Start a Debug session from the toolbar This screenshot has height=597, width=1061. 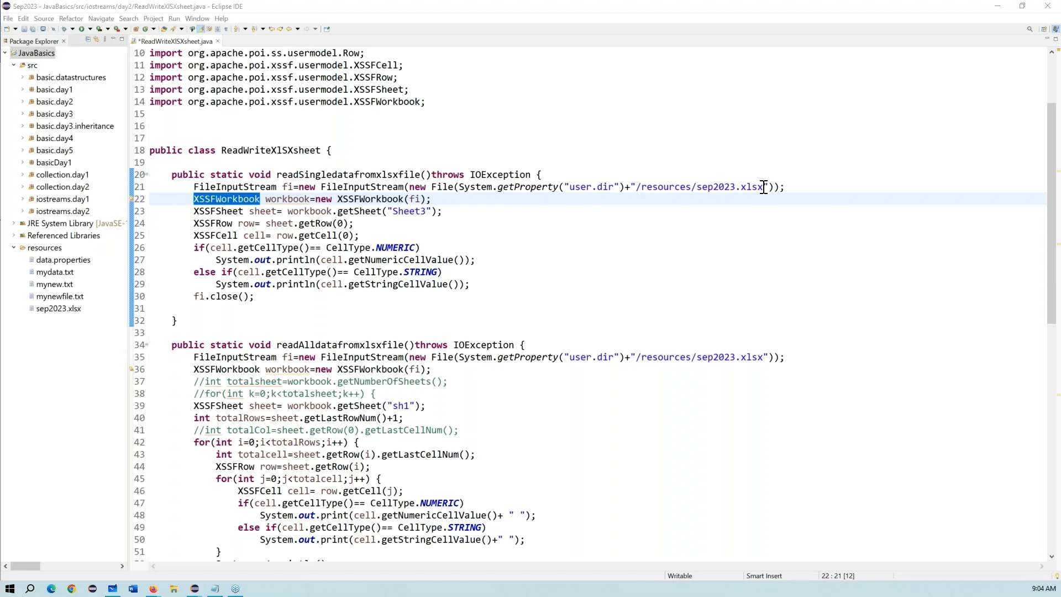click(x=65, y=29)
